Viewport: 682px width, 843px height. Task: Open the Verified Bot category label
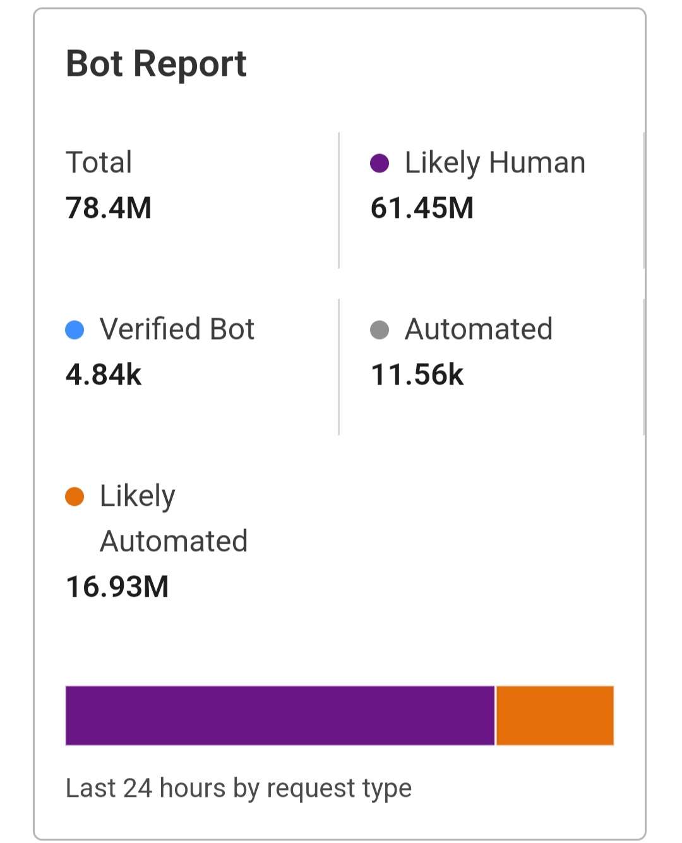pos(177,329)
